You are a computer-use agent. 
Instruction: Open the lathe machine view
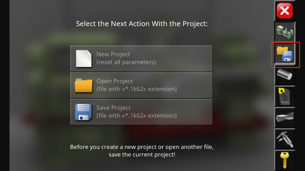pos(285,32)
